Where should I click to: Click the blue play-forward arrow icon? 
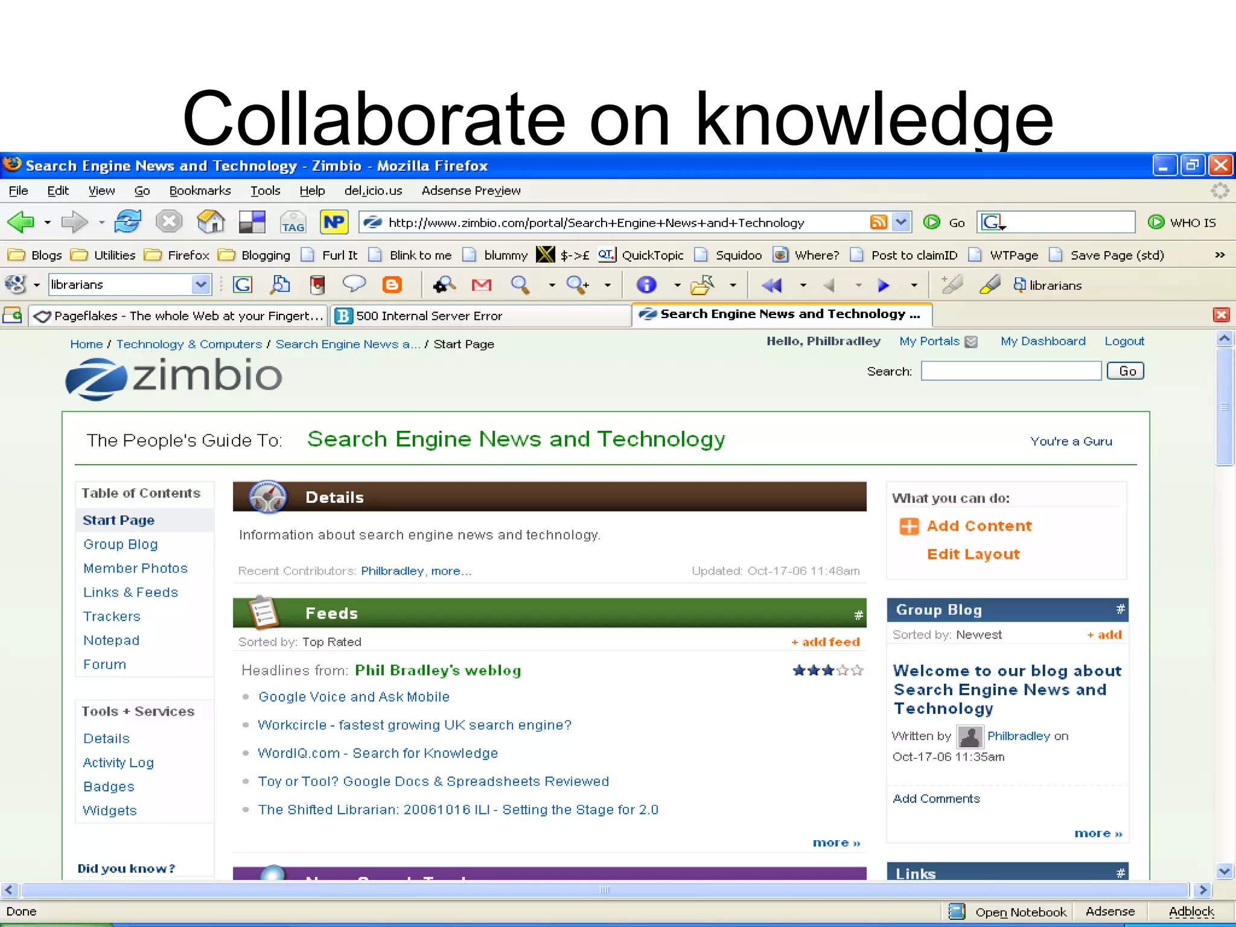884,285
